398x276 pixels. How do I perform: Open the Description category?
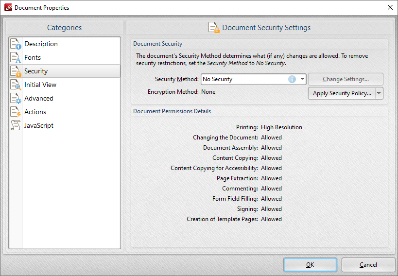click(65, 44)
